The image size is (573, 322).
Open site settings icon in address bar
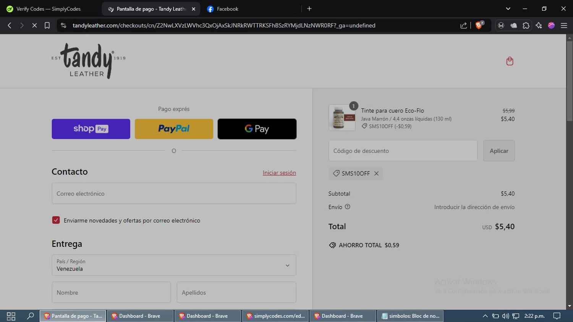63,26
